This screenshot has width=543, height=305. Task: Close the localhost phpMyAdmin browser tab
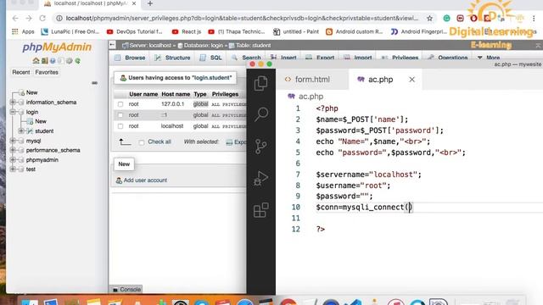pyautogui.click(x=134, y=3)
